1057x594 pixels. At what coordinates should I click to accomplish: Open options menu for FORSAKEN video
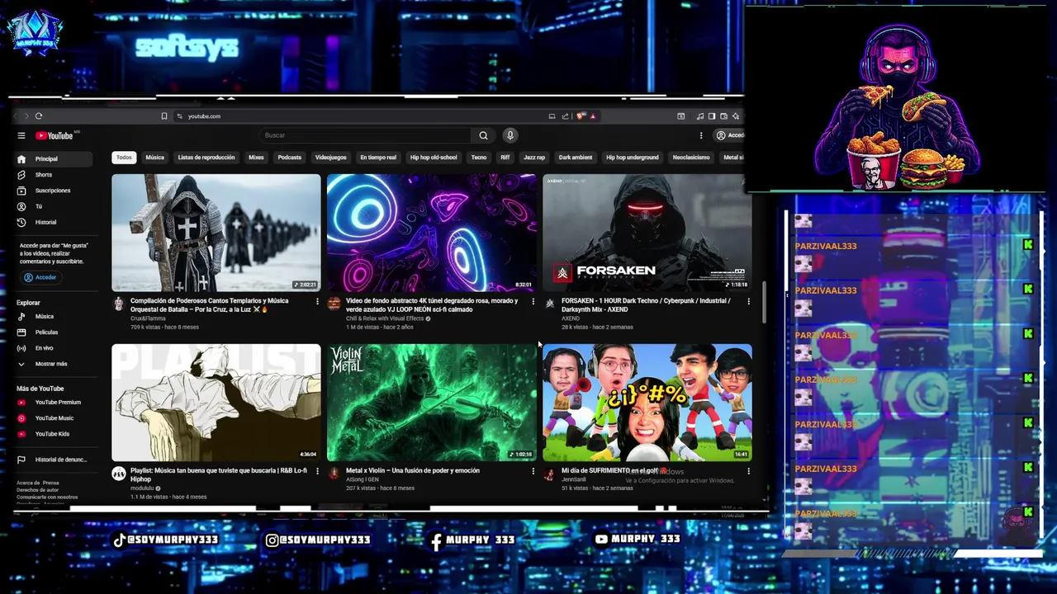[748, 302]
